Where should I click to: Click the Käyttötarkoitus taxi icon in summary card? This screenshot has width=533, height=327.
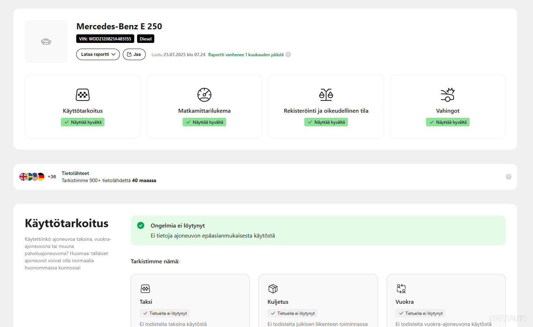[83, 95]
